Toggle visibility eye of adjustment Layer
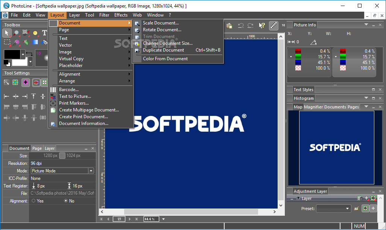 coord(298,198)
